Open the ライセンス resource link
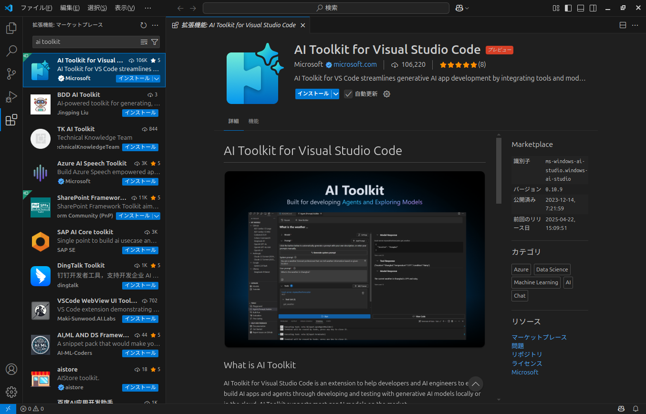Image resolution: width=646 pixels, height=414 pixels. tap(527, 363)
